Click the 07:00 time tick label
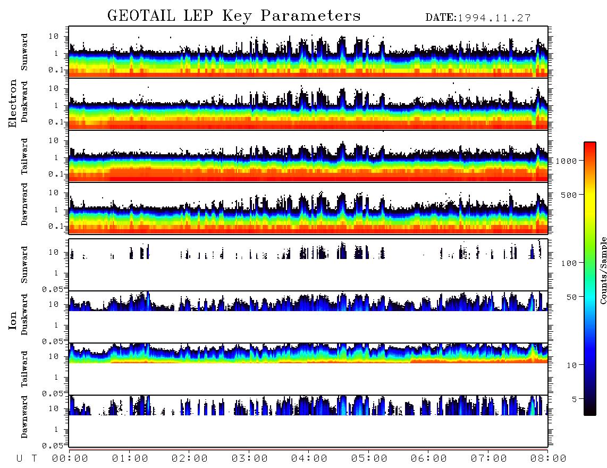This screenshot has height=468, width=607. pyautogui.click(x=489, y=458)
